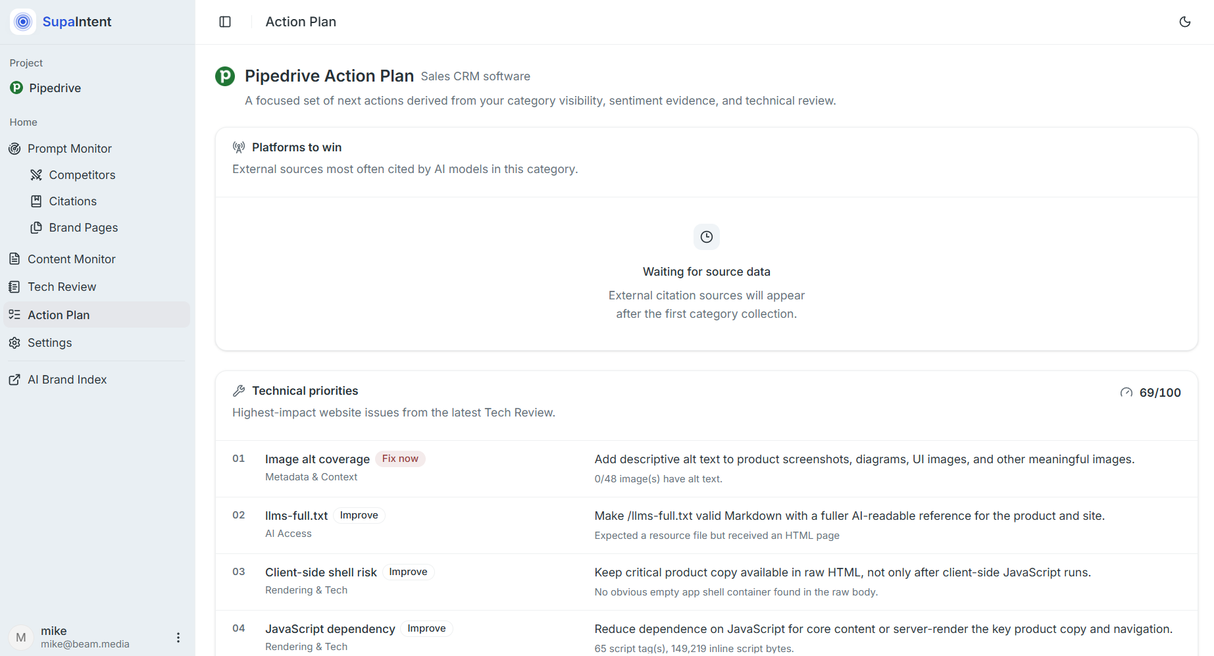This screenshot has width=1214, height=656.
Task: Toggle the sidebar panel icon
Action: [x=225, y=22]
